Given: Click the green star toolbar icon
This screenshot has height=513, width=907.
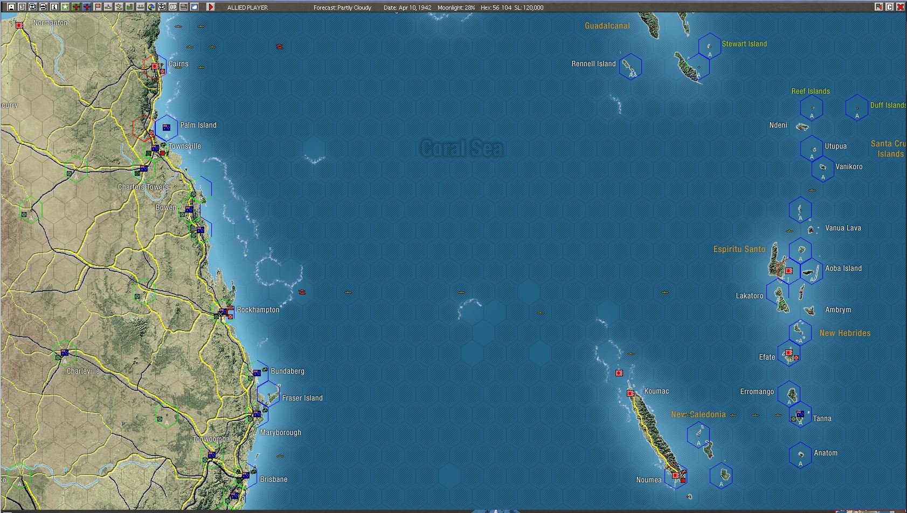Looking at the screenshot, I should pyautogui.click(x=65, y=7).
